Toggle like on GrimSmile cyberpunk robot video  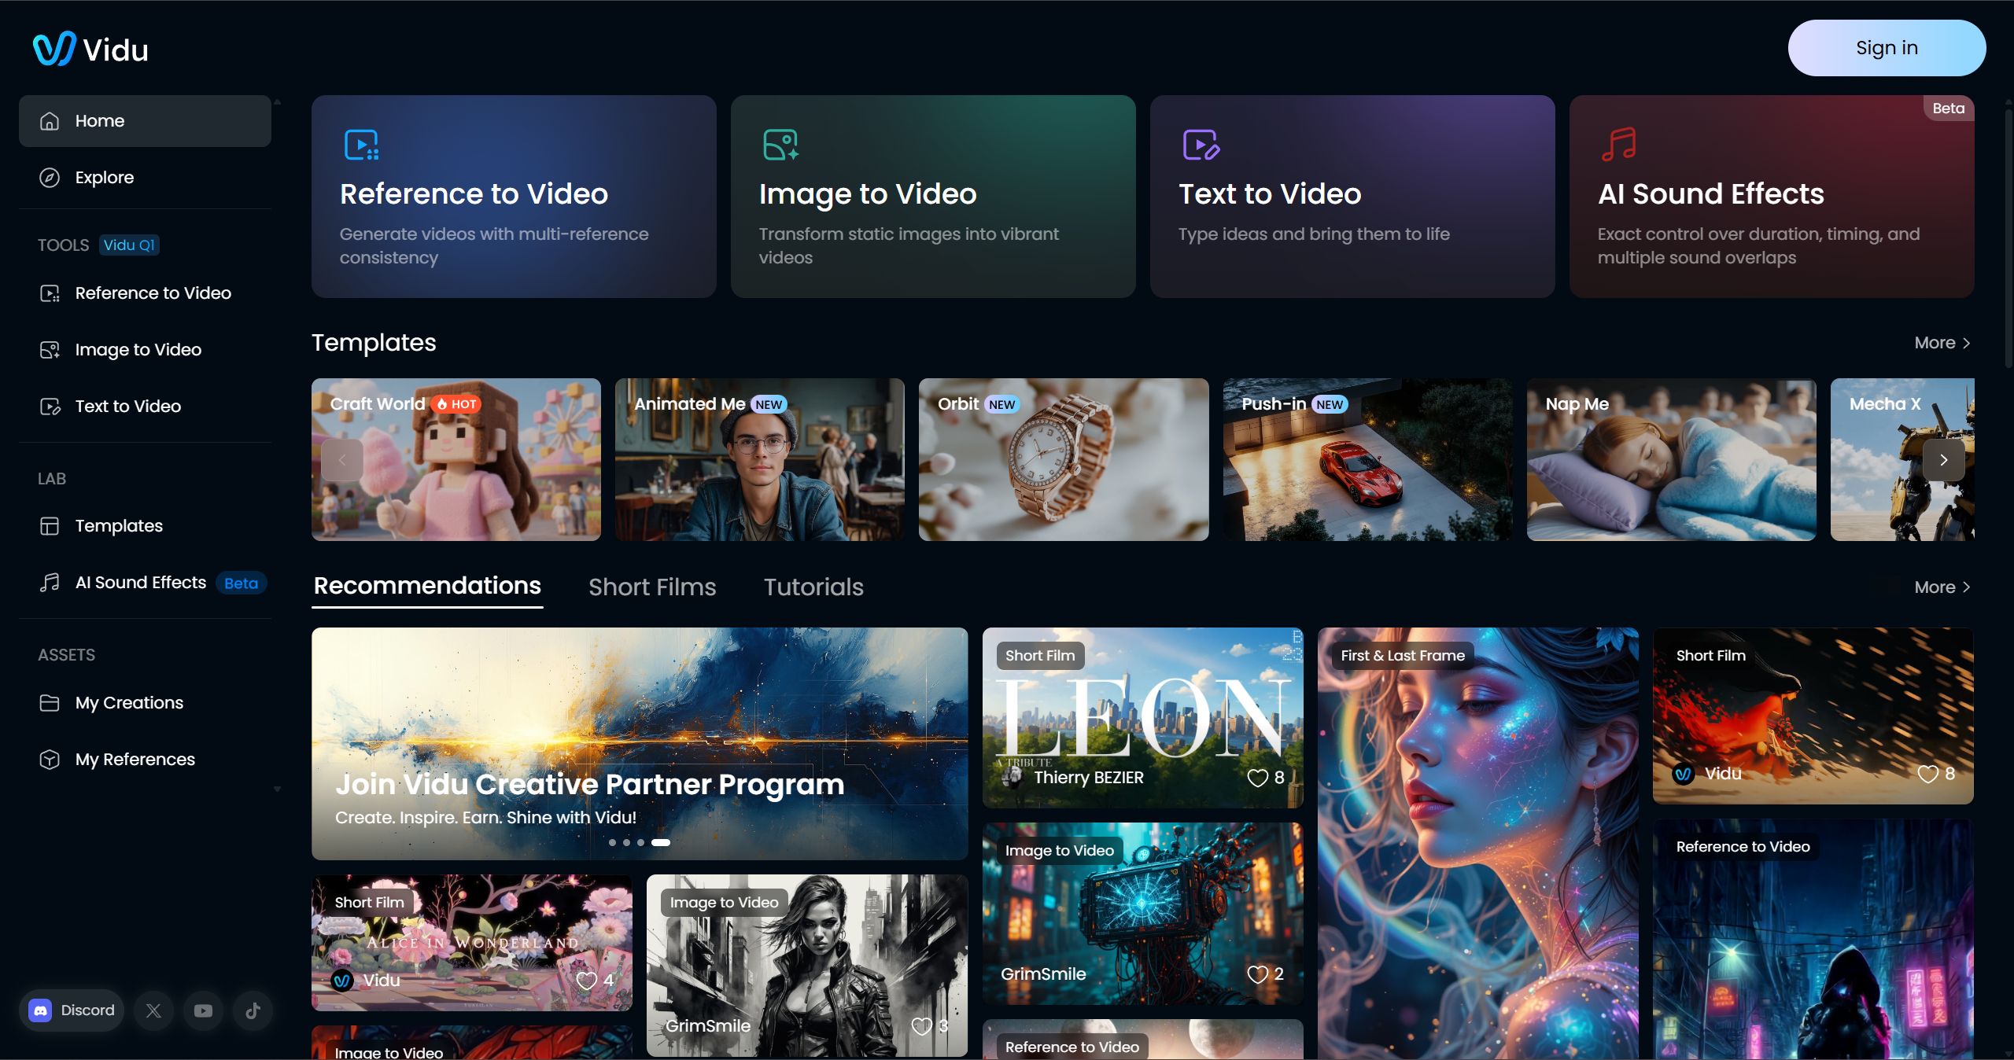pos(1257,974)
